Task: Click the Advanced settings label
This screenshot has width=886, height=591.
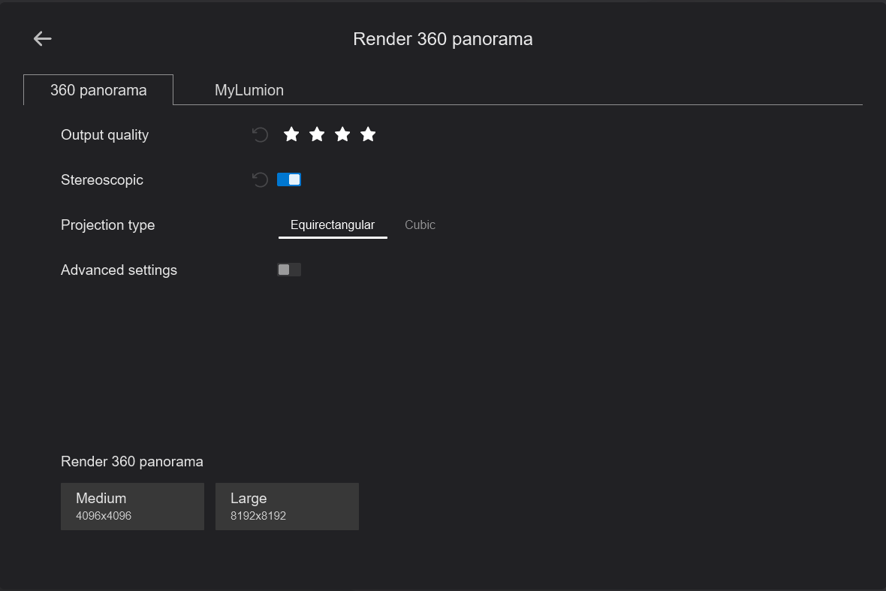Action: pos(119,270)
